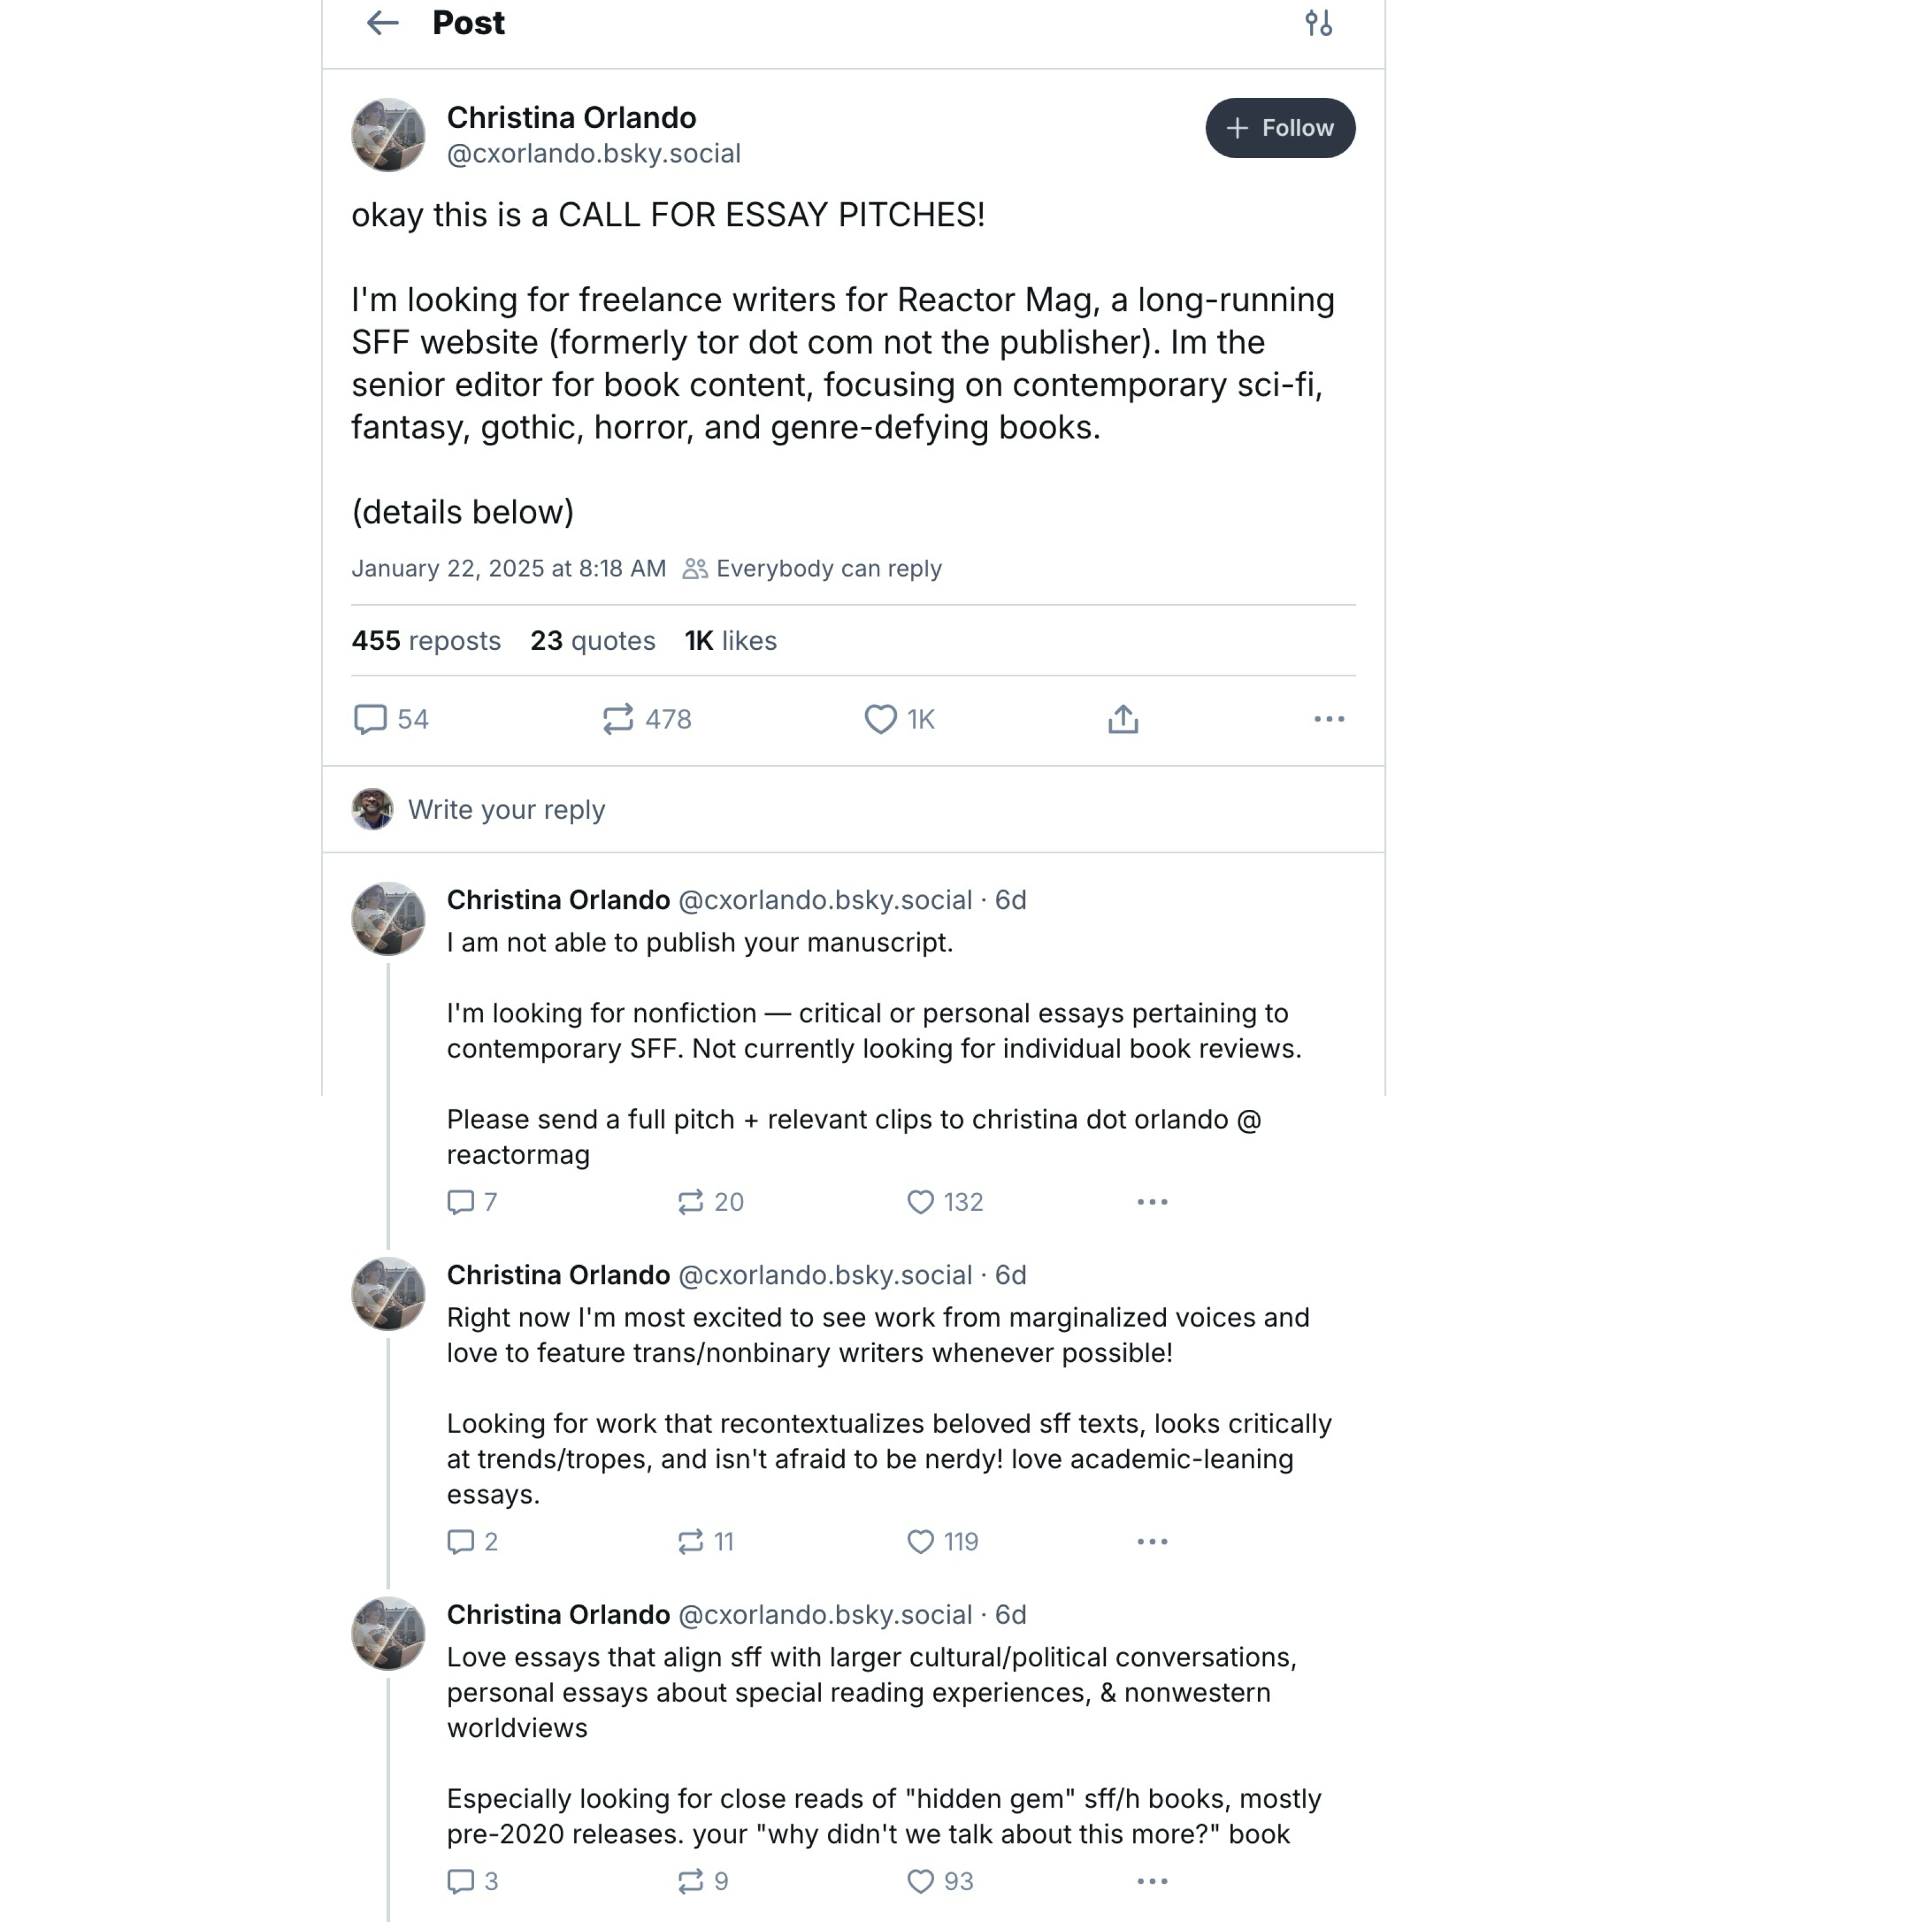1932x1922 pixels.
Task: View the 1K likes list
Action: (x=730, y=640)
